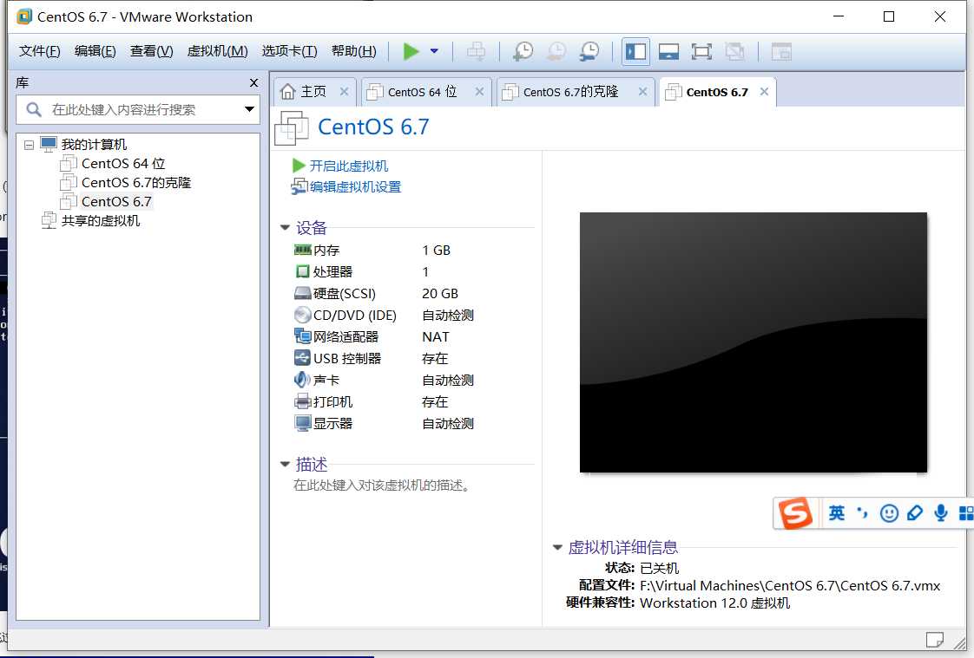Click the console view toolbar icon
Screen dimensions: 974x658
click(780, 51)
